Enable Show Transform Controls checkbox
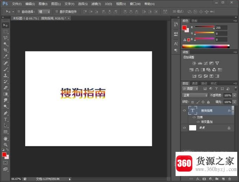Screen dimensions: 239x182 coord(56,12)
